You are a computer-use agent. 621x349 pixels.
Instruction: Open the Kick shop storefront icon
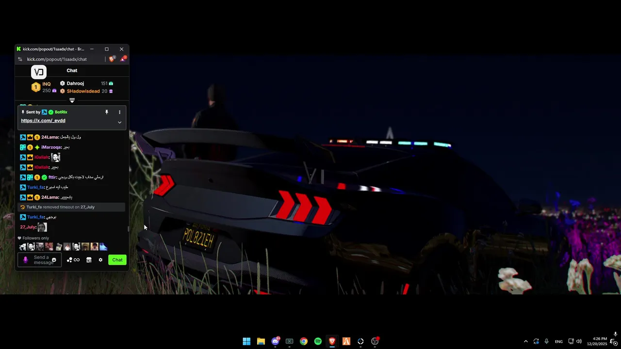point(89,260)
